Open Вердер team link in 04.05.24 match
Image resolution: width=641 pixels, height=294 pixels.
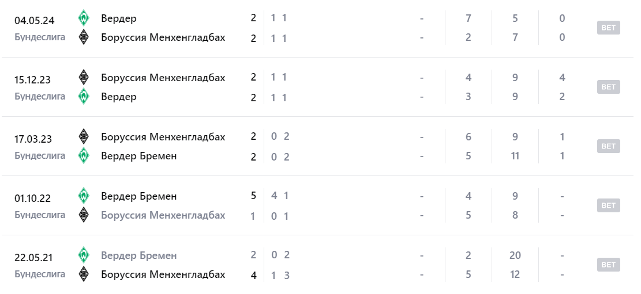[118, 18]
